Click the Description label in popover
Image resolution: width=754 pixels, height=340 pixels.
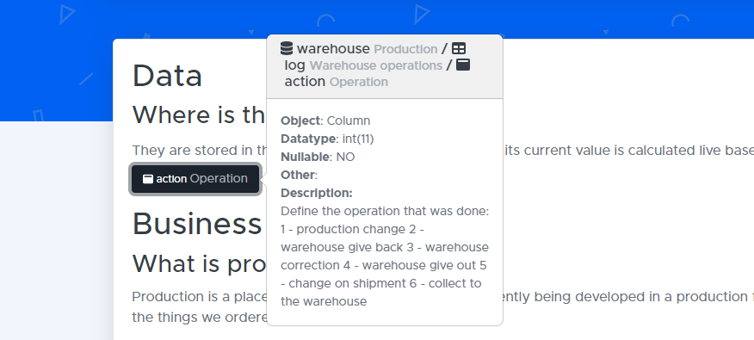coord(317,193)
